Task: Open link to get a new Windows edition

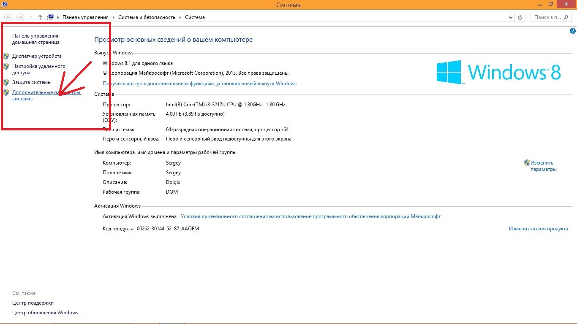Action: click(200, 84)
